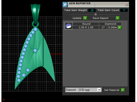Click the topmost gem on the pendant edge
Image resolution: width=137 pixels, height=102 pixels.
pyautogui.click(x=35, y=29)
